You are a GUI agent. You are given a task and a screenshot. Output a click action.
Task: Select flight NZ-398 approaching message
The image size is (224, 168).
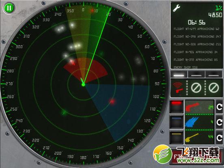[197, 37]
